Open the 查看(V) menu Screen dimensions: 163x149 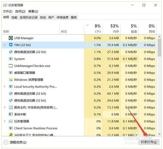[33, 11]
